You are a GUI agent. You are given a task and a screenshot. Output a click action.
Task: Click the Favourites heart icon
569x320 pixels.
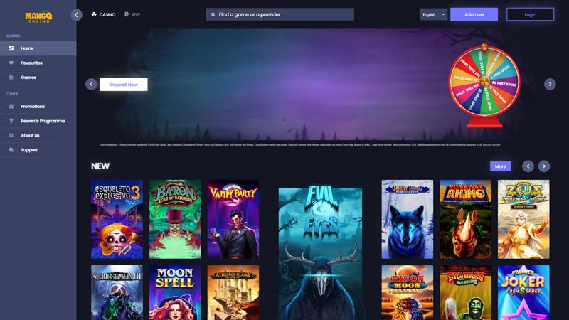pyautogui.click(x=11, y=63)
